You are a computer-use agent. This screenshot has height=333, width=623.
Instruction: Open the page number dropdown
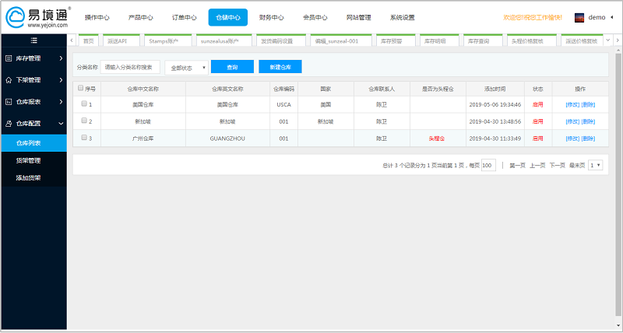(596, 166)
